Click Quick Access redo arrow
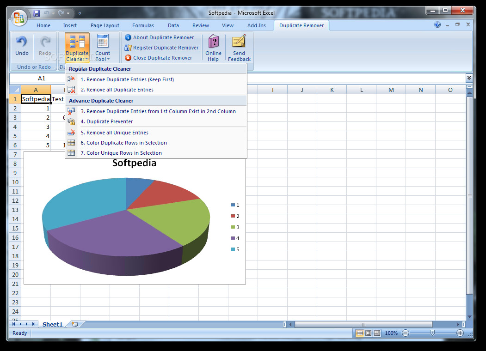 point(61,13)
